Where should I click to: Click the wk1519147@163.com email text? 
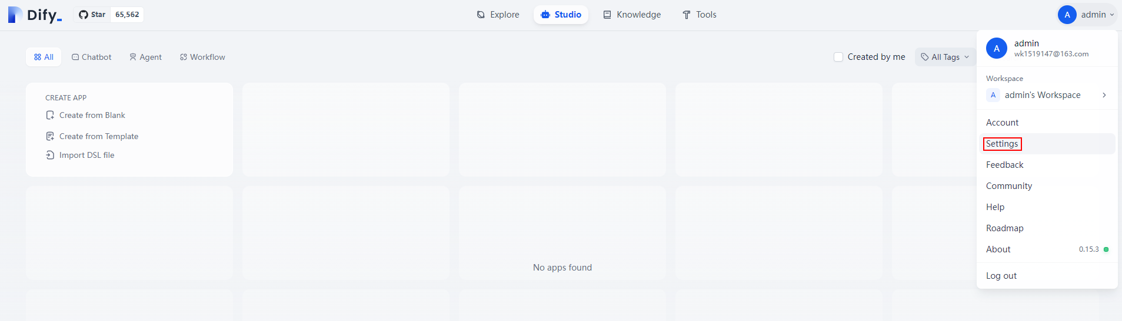pyautogui.click(x=1051, y=54)
